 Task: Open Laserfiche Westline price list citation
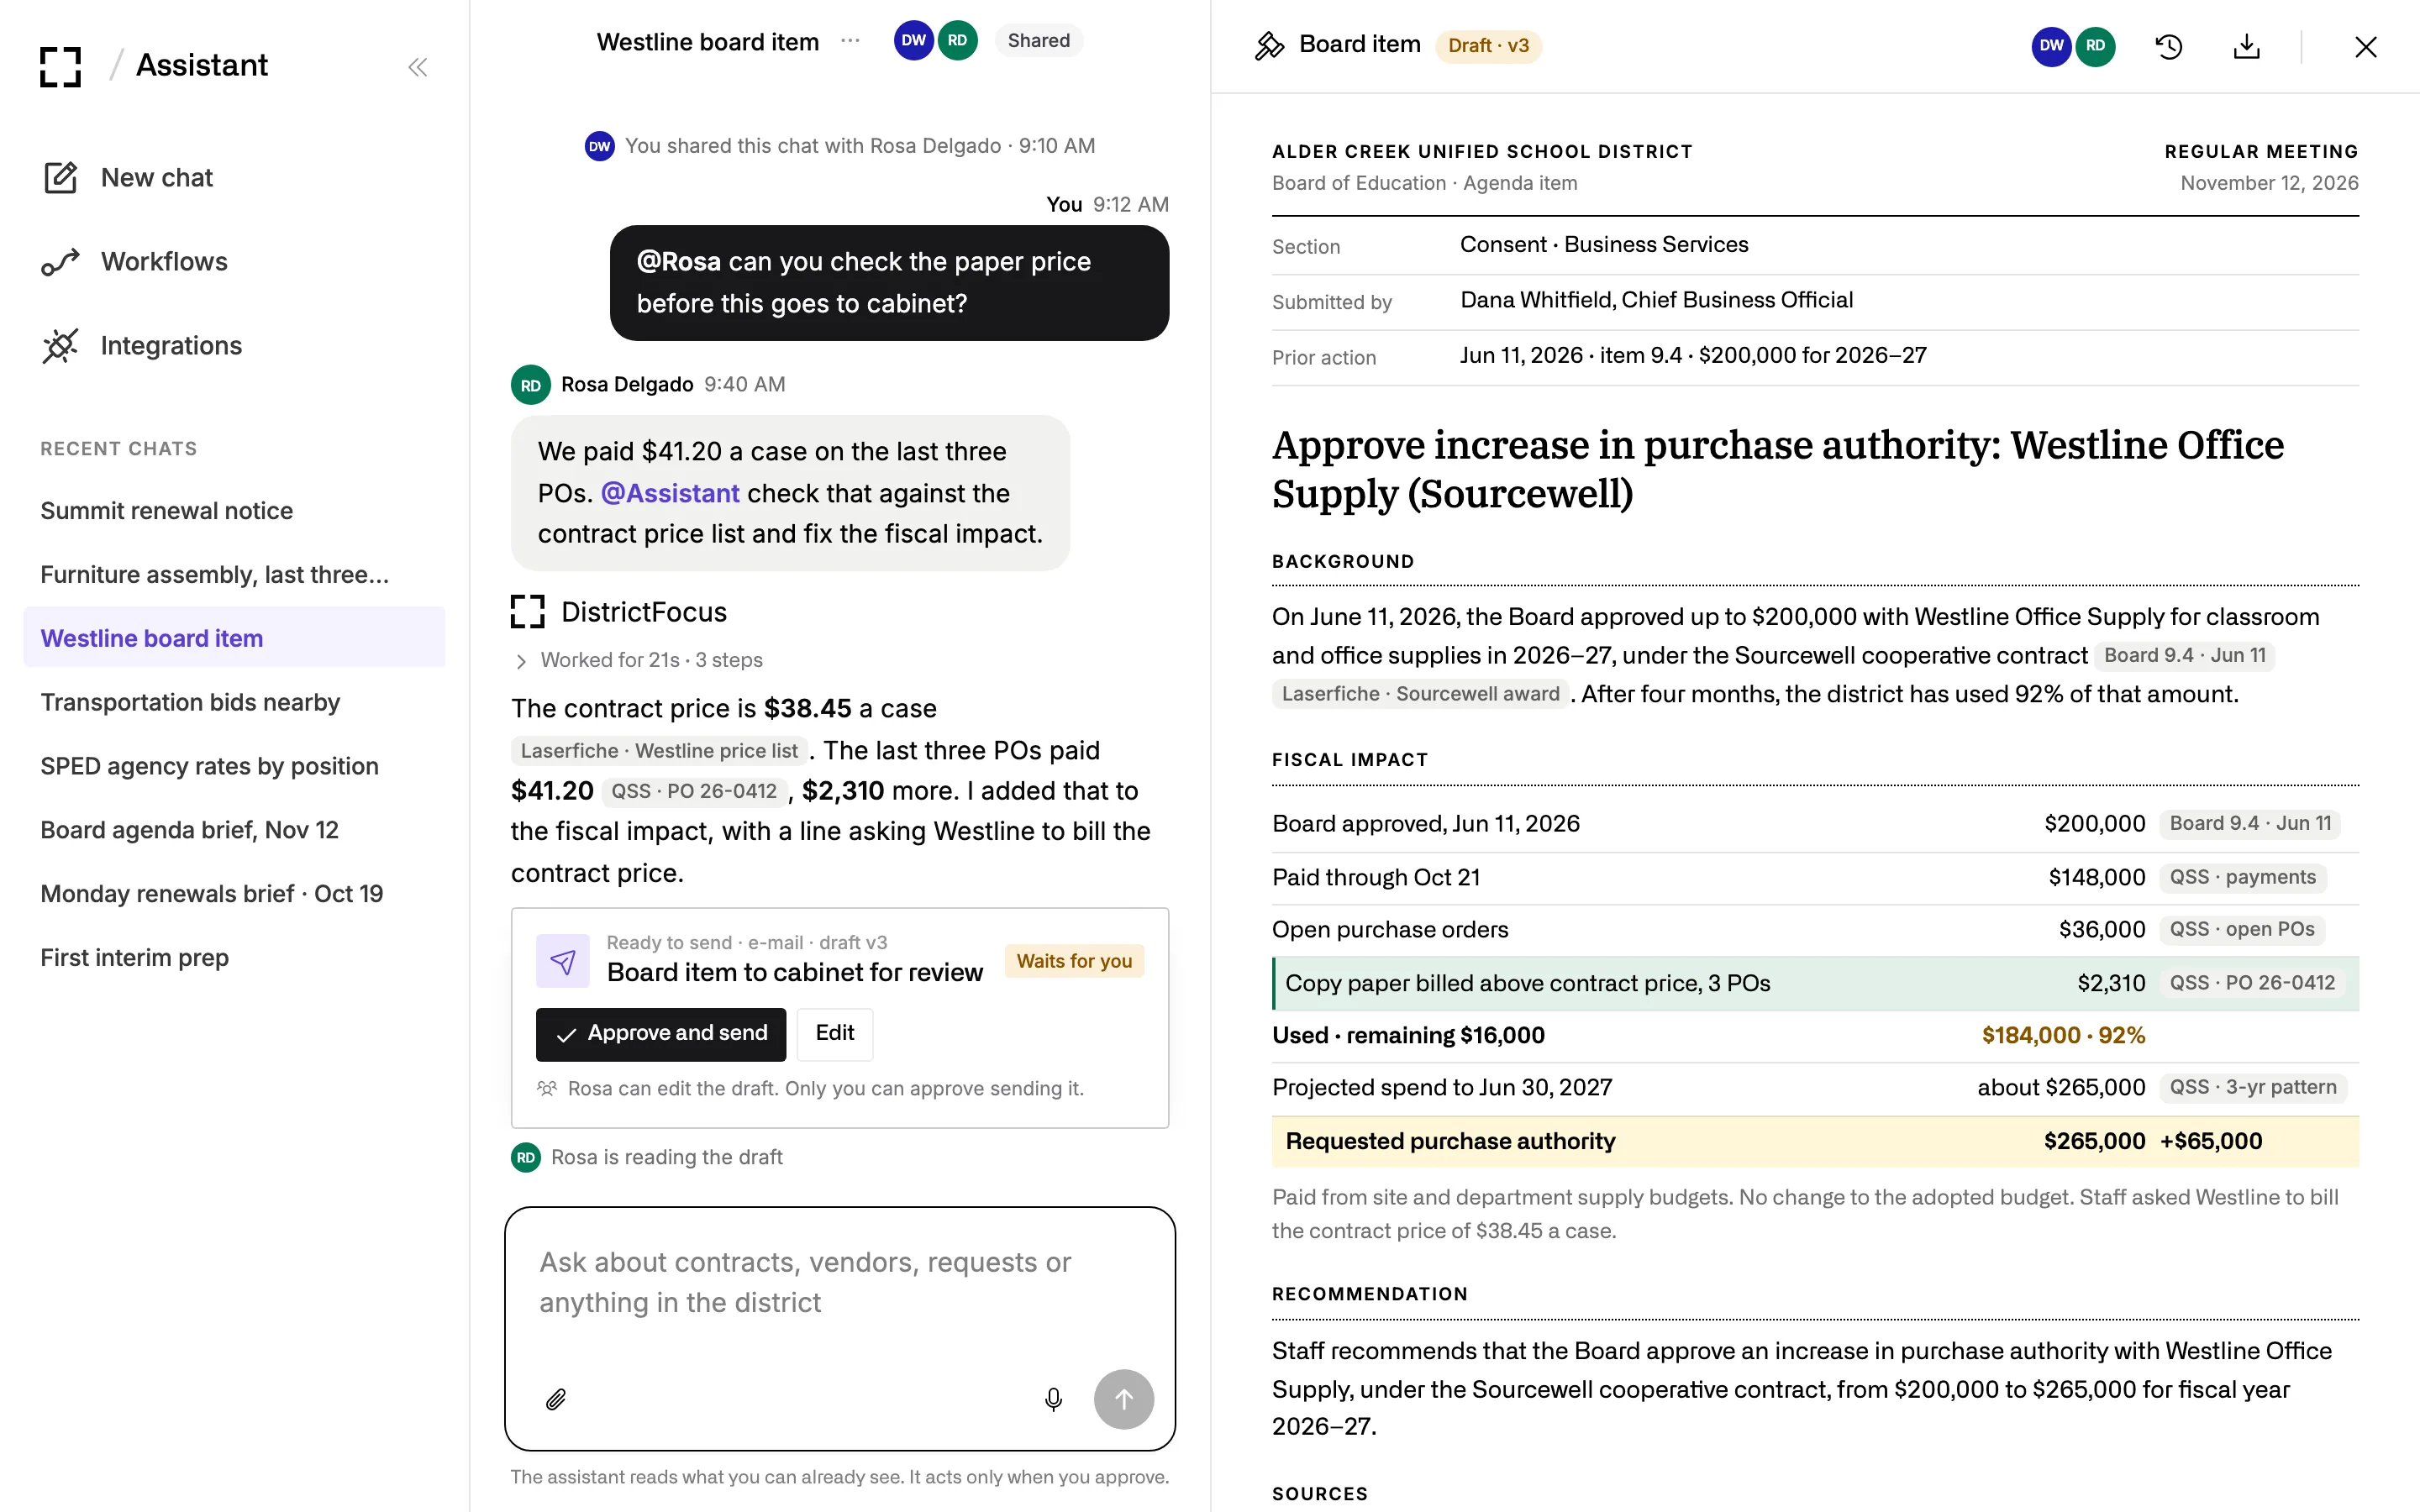tap(659, 750)
